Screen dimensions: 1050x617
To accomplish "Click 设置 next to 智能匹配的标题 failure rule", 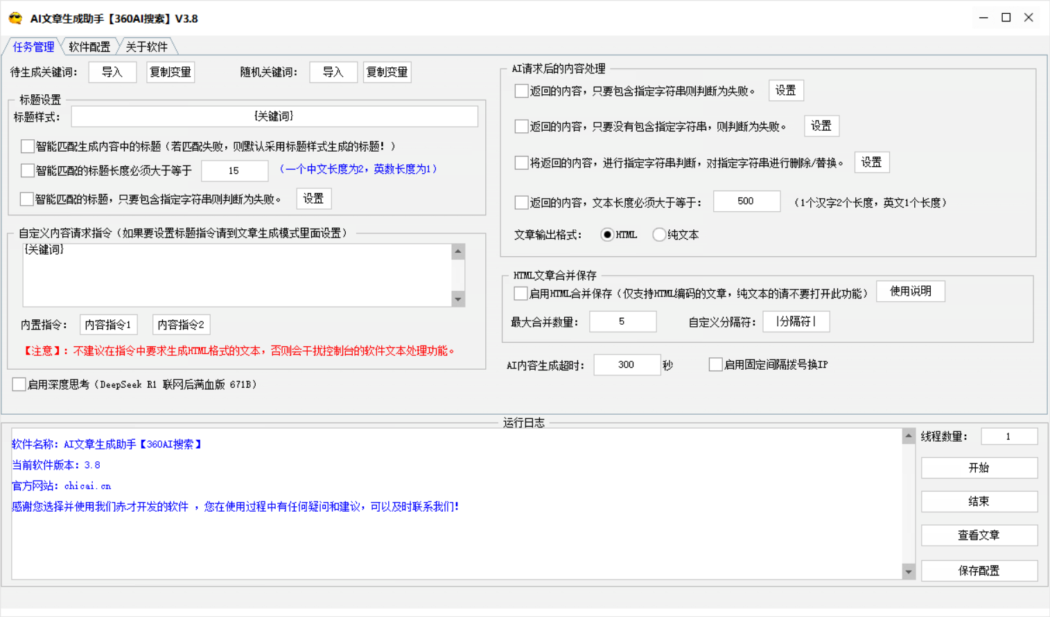I will click(x=313, y=199).
